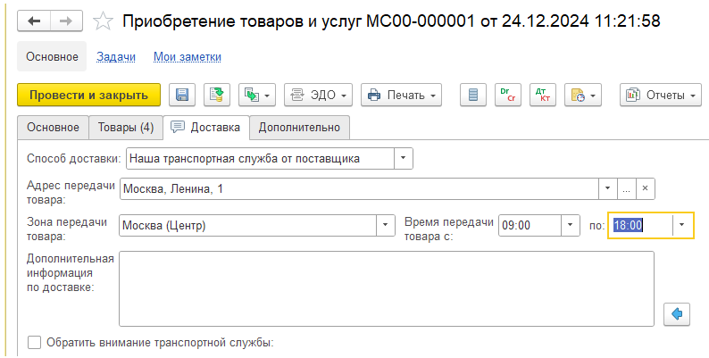This screenshot has height=358, width=709.
Task: Open the 'Отчеты' reports dropdown menu
Action: pyautogui.click(x=659, y=95)
